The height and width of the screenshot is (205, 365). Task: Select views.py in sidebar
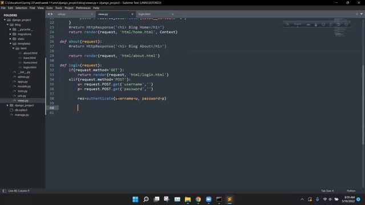click(x=23, y=101)
